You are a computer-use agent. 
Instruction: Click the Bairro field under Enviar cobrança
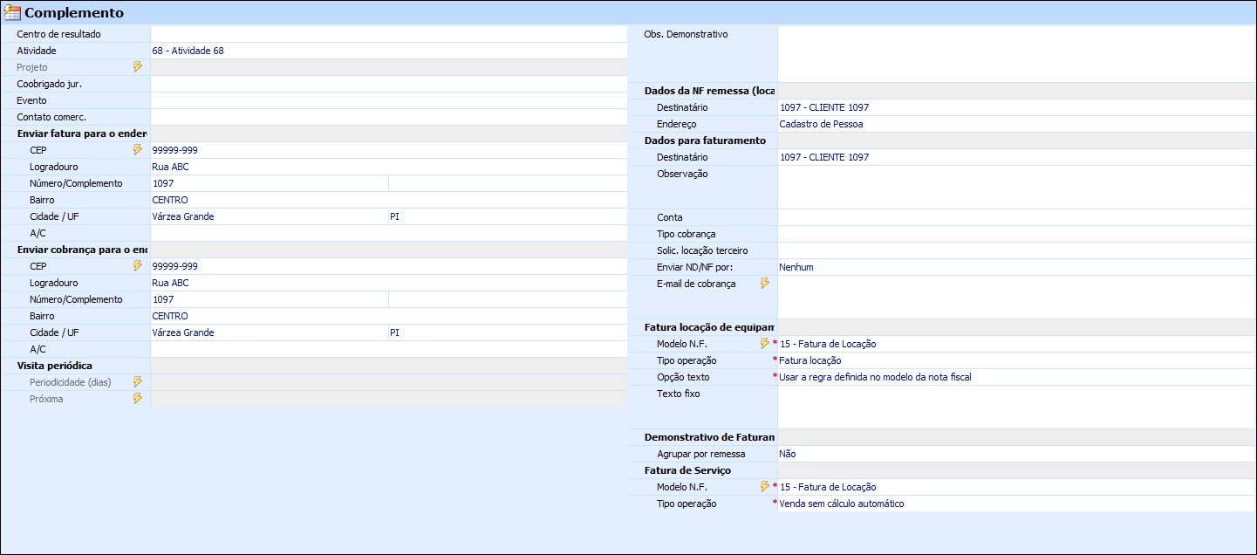(x=389, y=316)
